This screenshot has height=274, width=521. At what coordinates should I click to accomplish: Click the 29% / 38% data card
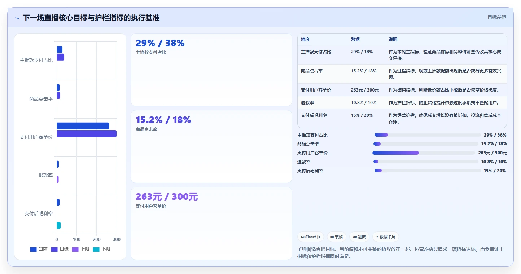pyautogui.click(x=211, y=70)
